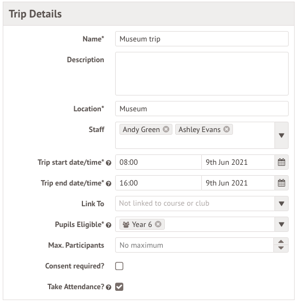Open the Link To dropdown
The image size is (299, 305).
pyautogui.click(x=282, y=204)
